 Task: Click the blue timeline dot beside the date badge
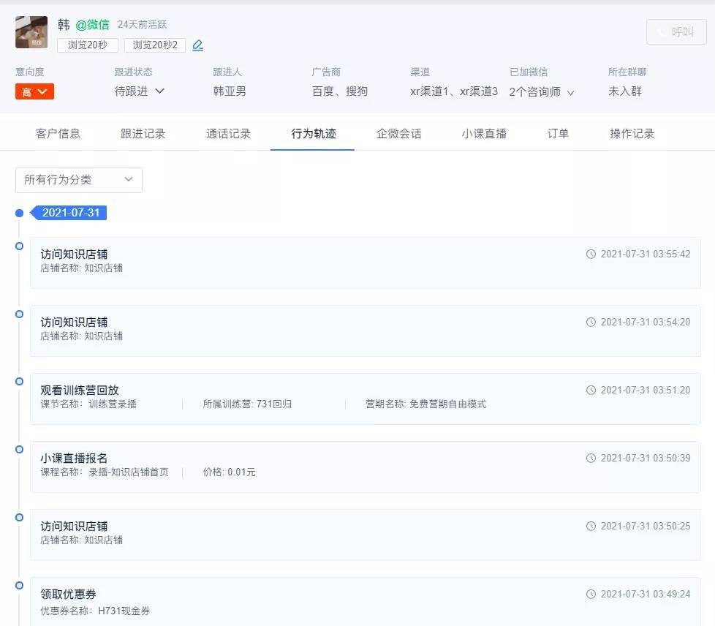click(x=19, y=213)
